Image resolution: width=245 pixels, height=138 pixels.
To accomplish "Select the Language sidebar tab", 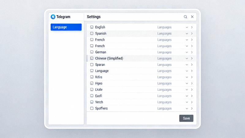I will [66, 27].
